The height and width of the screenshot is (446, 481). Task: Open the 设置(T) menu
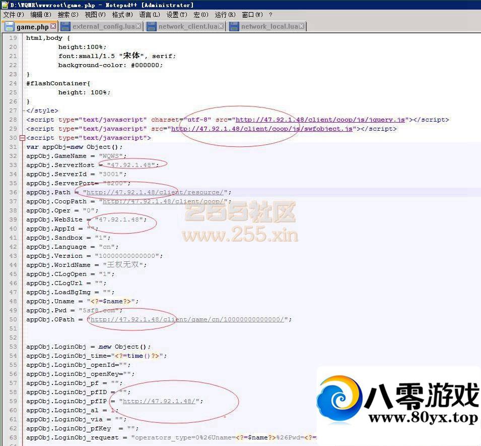point(177,15)
